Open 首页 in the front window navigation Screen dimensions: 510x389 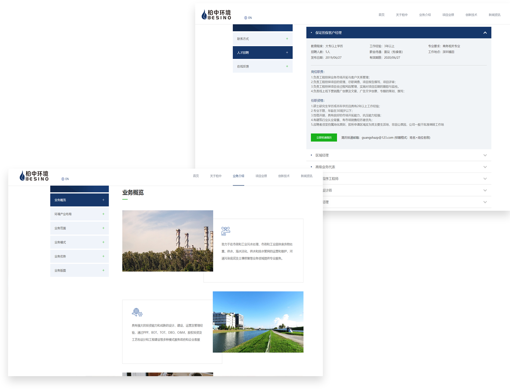pyautogui.click(x=196, y=176)
